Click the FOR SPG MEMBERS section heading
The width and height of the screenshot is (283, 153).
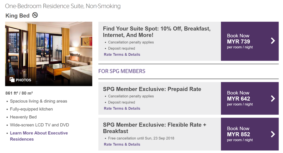click(x=122, y=71)
